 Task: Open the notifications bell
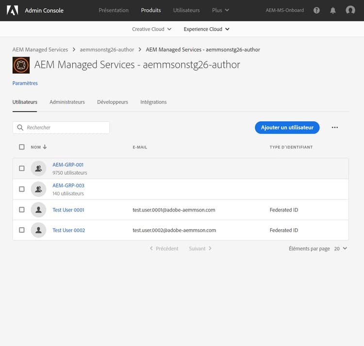333,10
